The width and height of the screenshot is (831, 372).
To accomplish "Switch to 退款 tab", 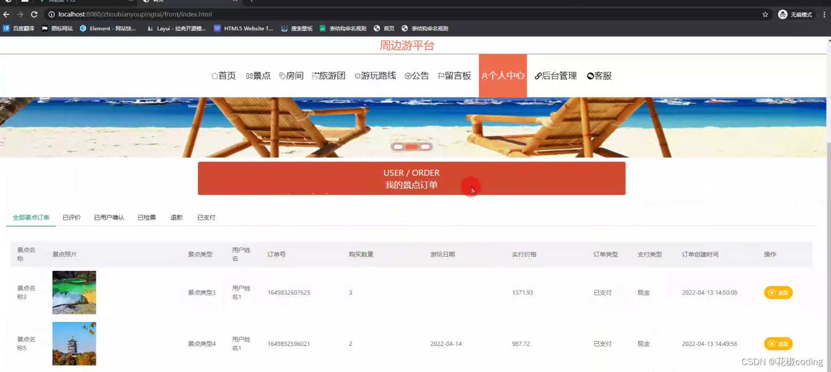I will 177,217.
